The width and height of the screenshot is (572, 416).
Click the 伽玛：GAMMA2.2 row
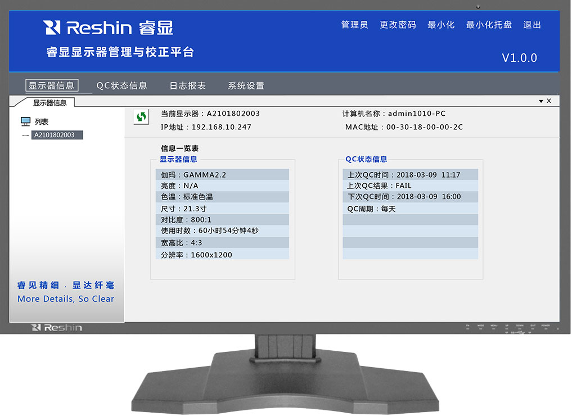[223, 175]
